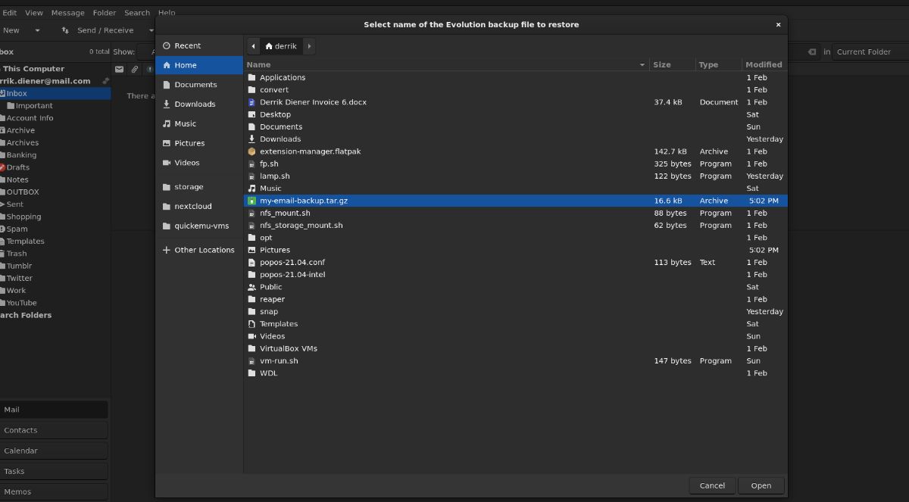
Task: Open the Folder menu
Action: coord(104,12)
